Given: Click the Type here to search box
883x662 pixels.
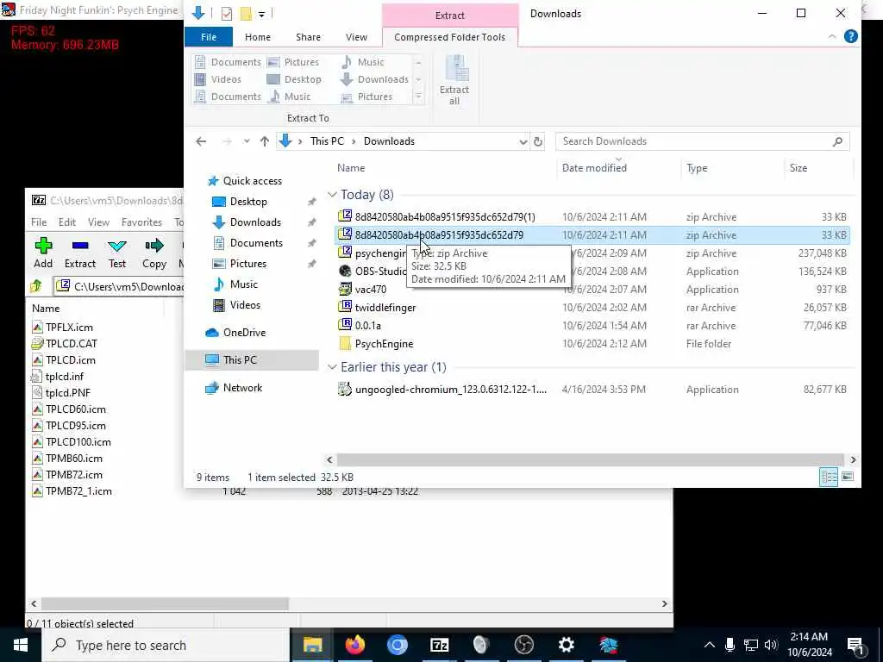Looking at the screenshot, I should [x=166, y=645].
